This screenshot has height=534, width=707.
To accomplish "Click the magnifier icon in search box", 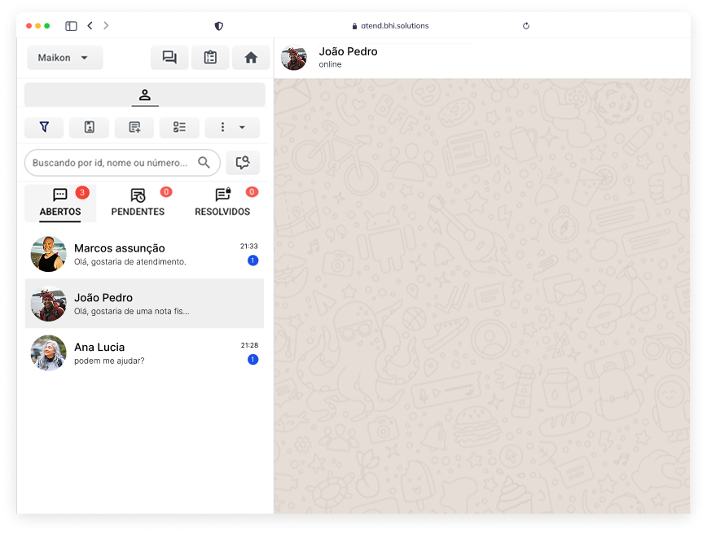I will coord(204,163).
